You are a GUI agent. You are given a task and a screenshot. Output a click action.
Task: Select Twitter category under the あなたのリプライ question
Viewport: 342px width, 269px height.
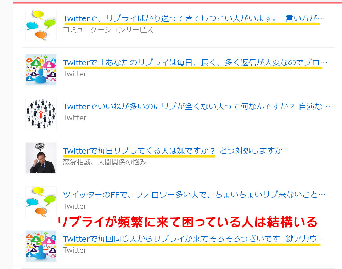(x=74, y=74)
